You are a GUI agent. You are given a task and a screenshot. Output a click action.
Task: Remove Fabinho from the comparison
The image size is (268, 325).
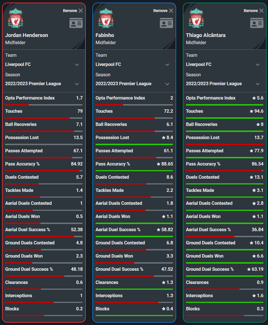(163, 11)
